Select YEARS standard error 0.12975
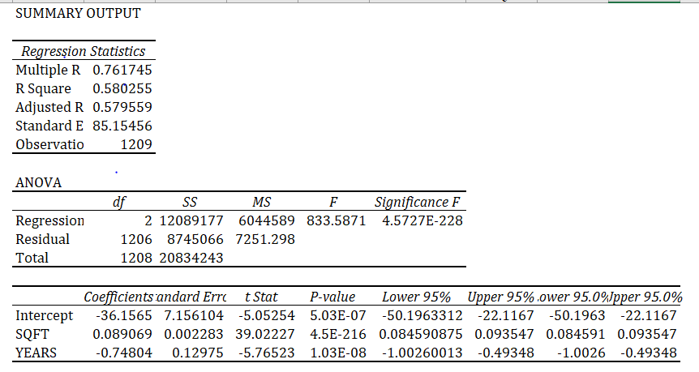Viewport: 699px width, 372px height. click(198, 353)
